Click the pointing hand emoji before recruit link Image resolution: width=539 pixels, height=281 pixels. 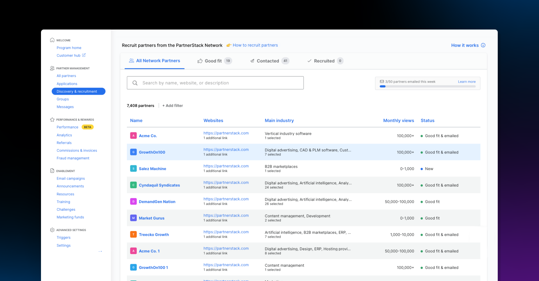coord(229,45)
